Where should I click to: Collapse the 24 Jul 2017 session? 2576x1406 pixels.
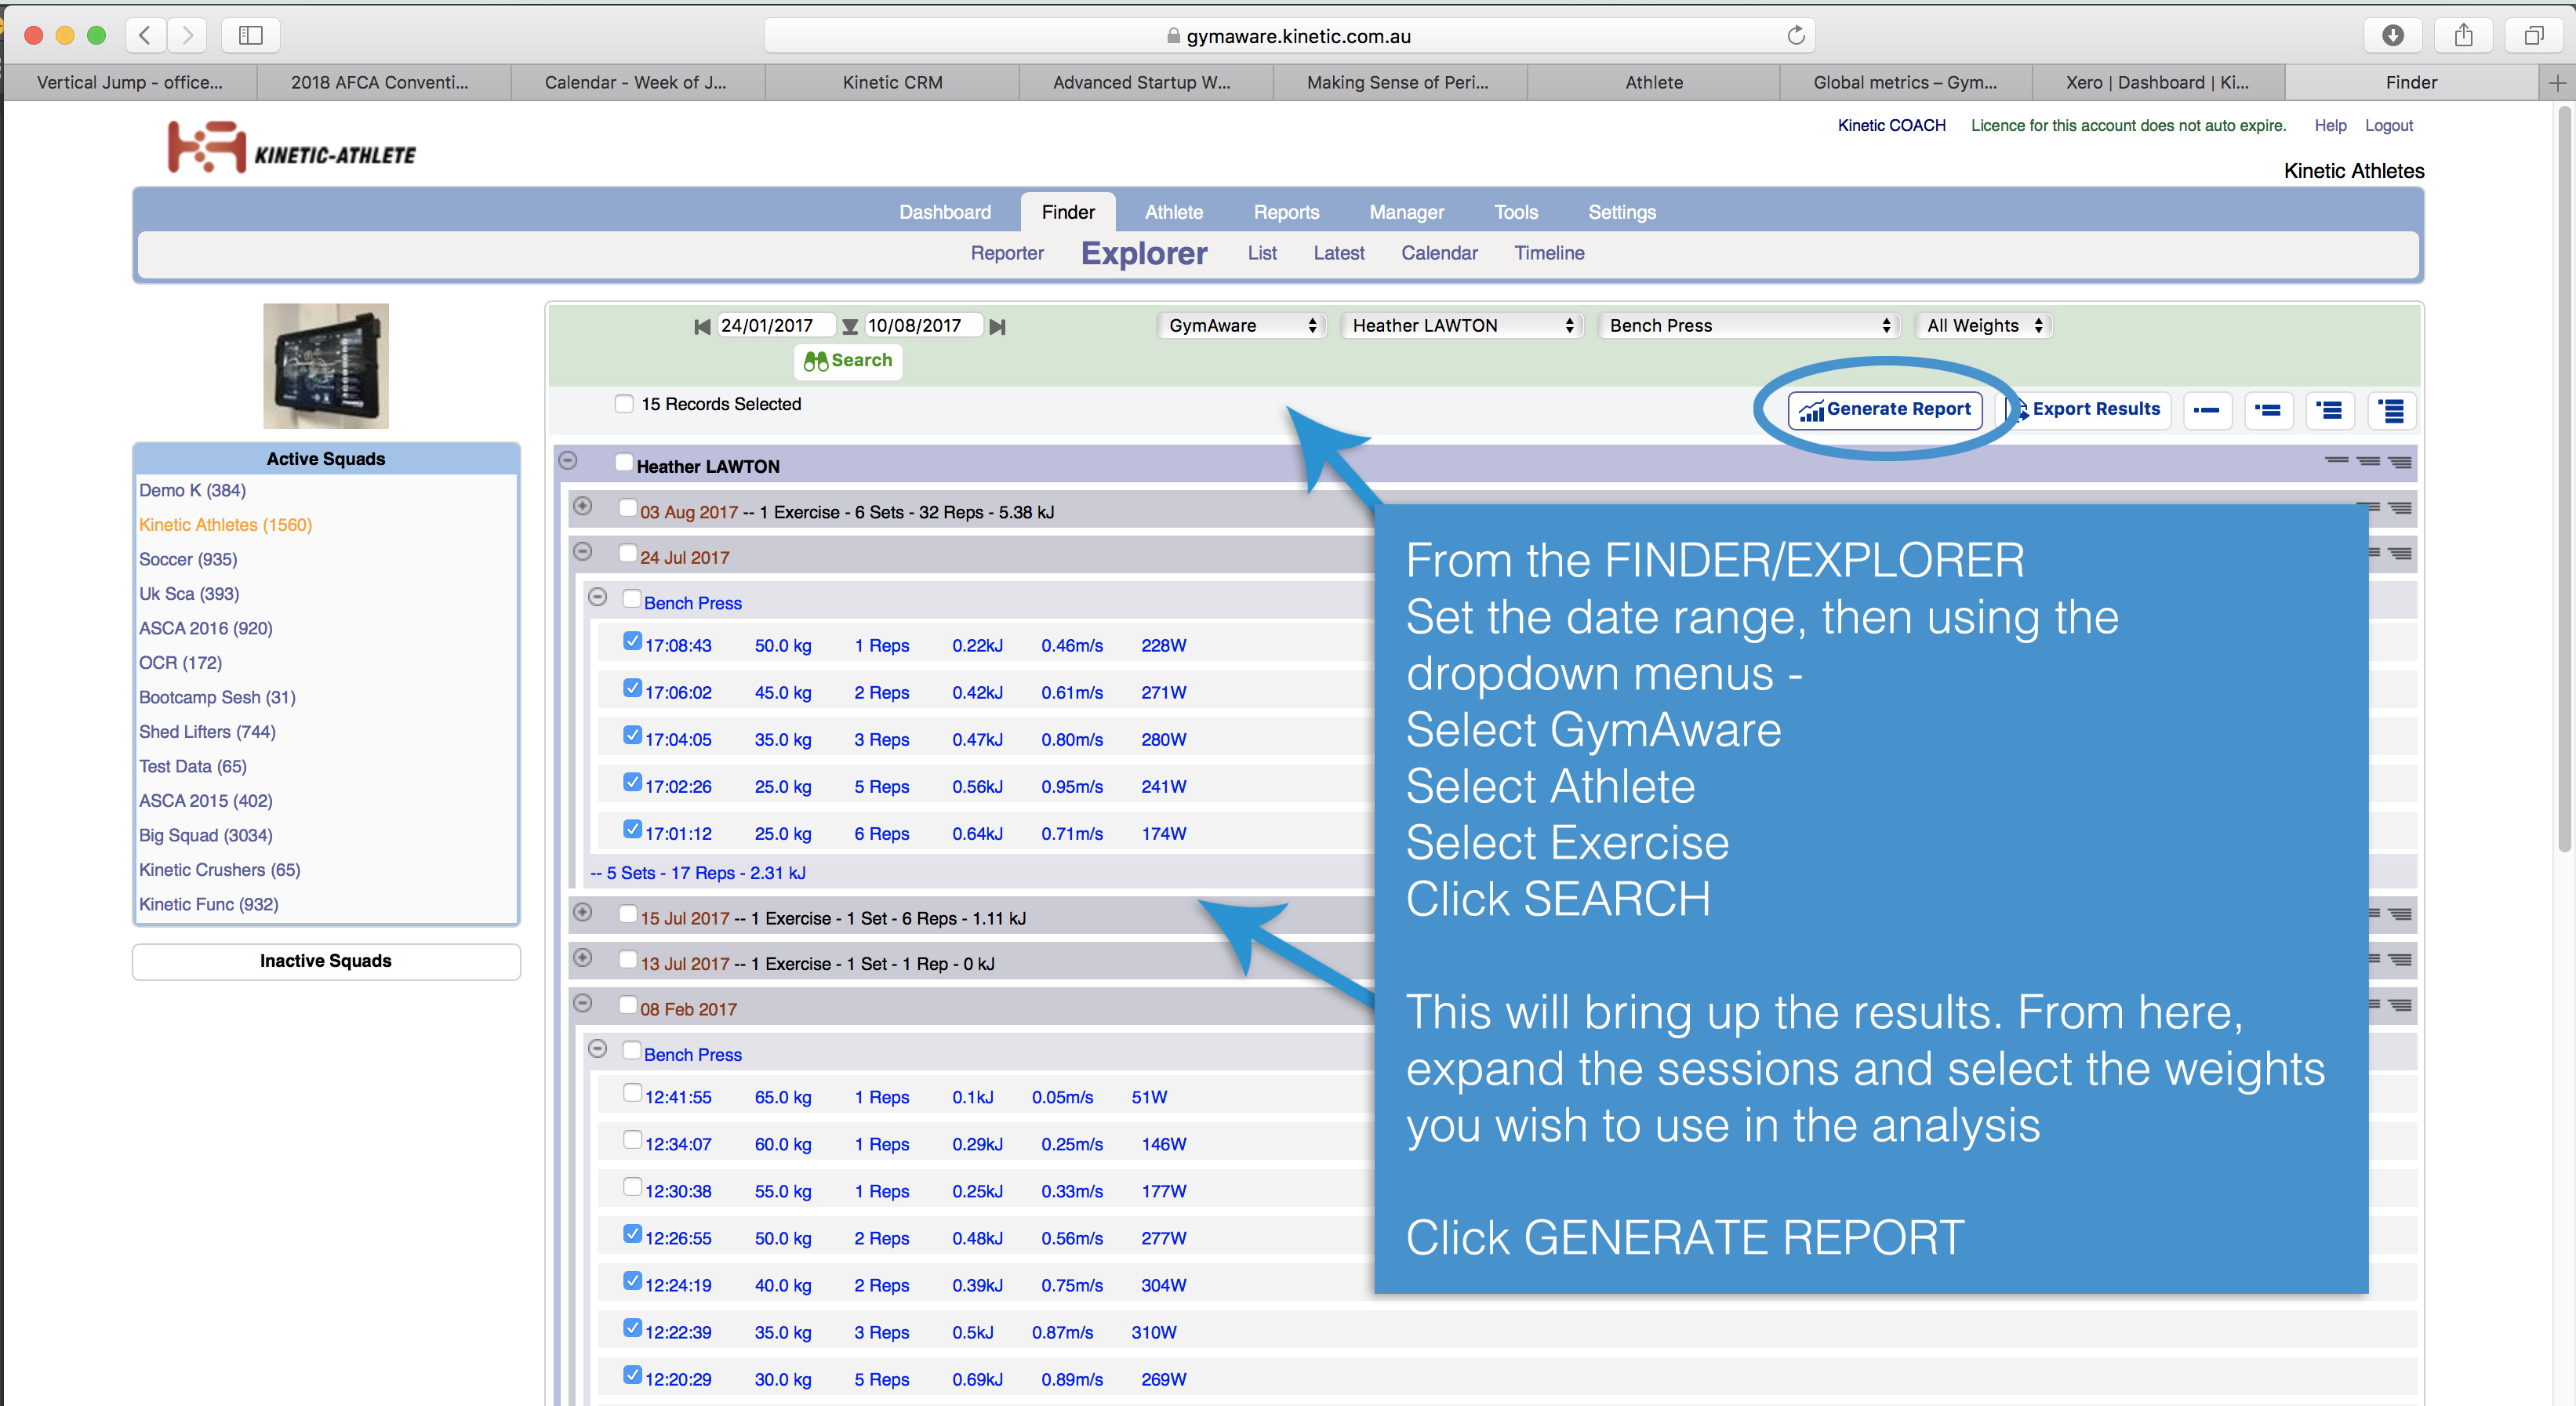583,552
